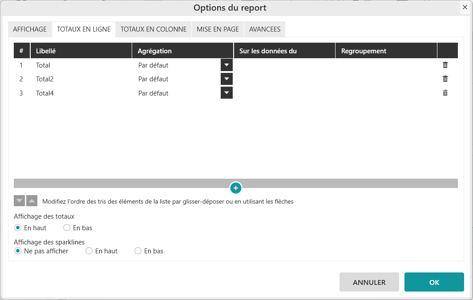Set sparklines display to 'En haut'
This screenshot has height=300, width=473.
(x=89, y=251)
